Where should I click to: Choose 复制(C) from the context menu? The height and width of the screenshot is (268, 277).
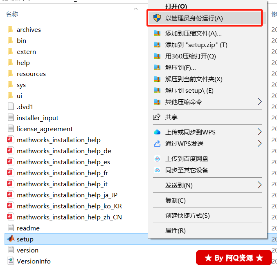(175, 200)
